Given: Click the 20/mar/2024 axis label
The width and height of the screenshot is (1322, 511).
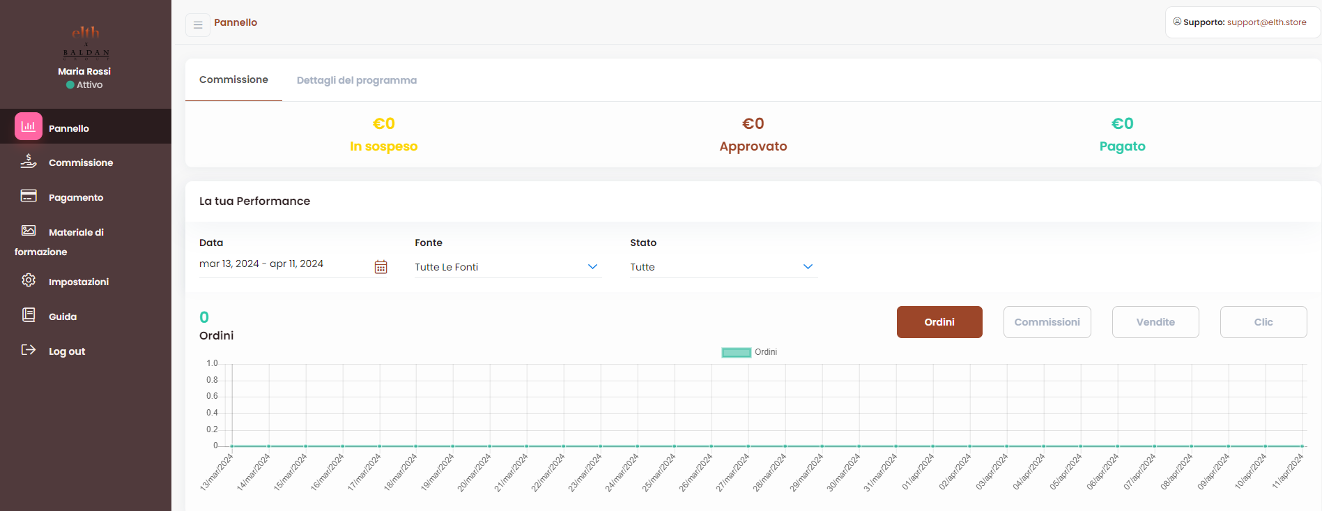Looking at the screenshot, I should pyautogui.click(x=475, y=472).
